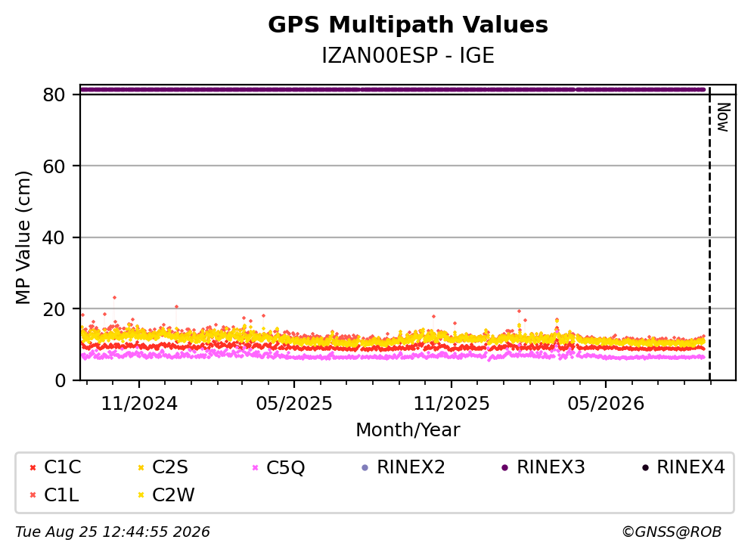
Task: Click the 11/2024 x-axis tick label
Action: [x=139, y=405]
